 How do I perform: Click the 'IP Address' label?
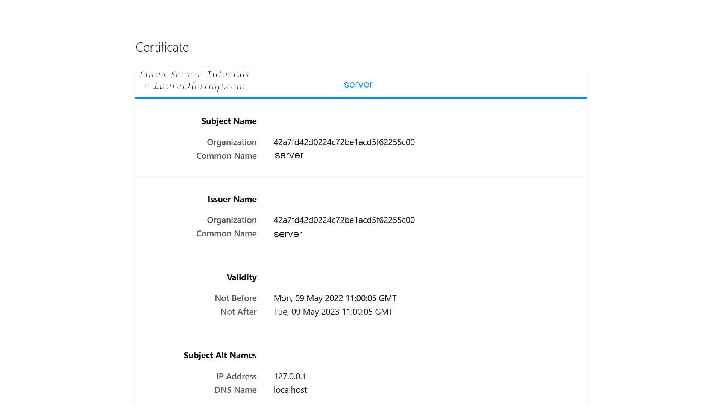point(236,376)
